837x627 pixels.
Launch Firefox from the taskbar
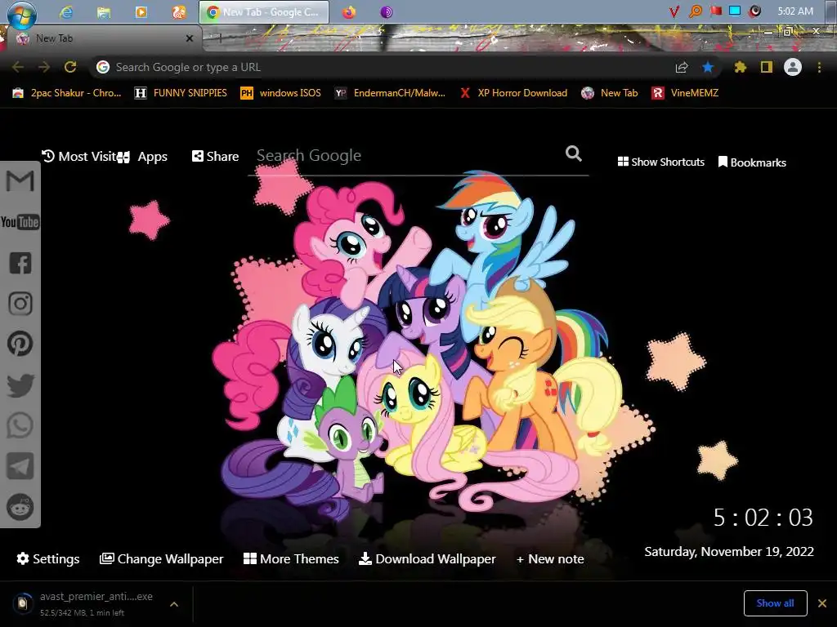pos(349,11)
